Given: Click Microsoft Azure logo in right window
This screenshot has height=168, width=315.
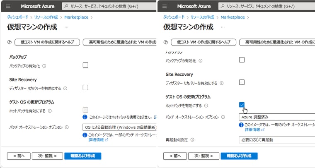Looking at the screenshot, I should (x=194, y=6).
